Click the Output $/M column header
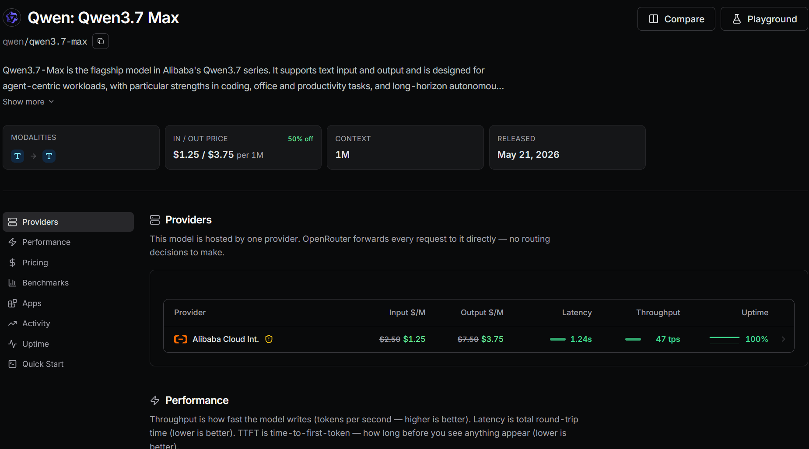The image size is (809, 449). [x=482, y=313]
